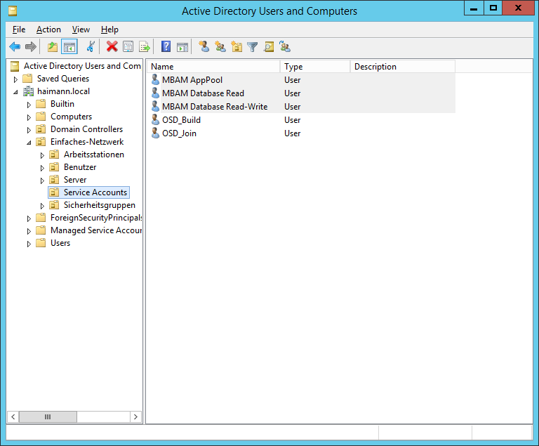This screenshot has height=446, width=539.
Task: Click OSD_Build user icon
Action: pyautogui.click(x=155, y=120)
